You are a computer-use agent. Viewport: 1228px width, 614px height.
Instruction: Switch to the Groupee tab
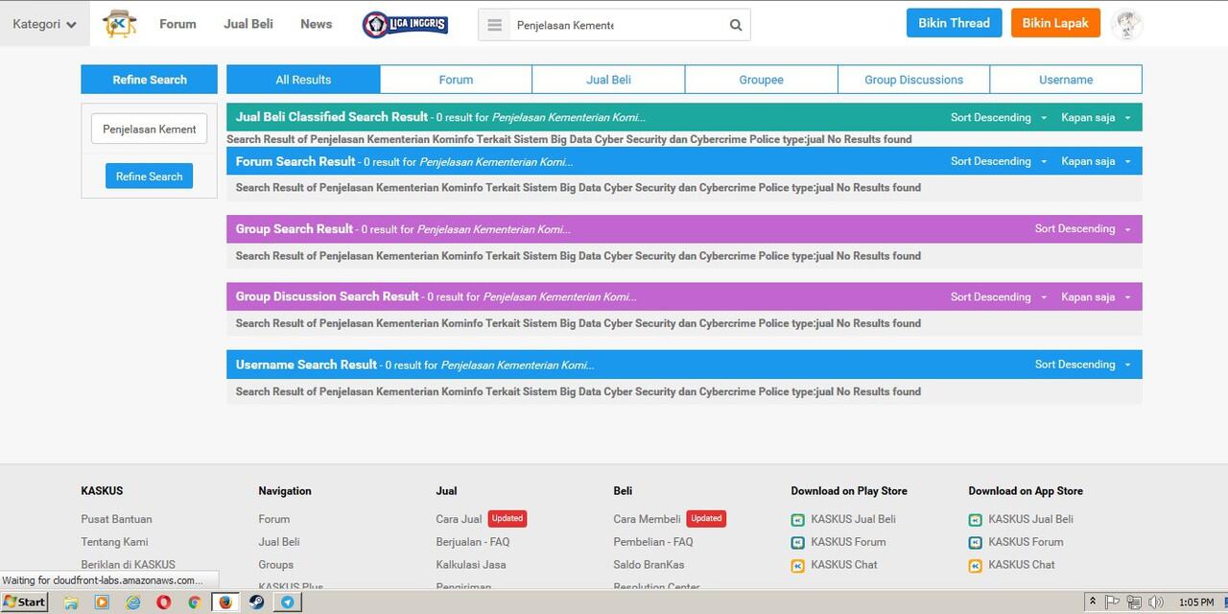tap(761, 80)
